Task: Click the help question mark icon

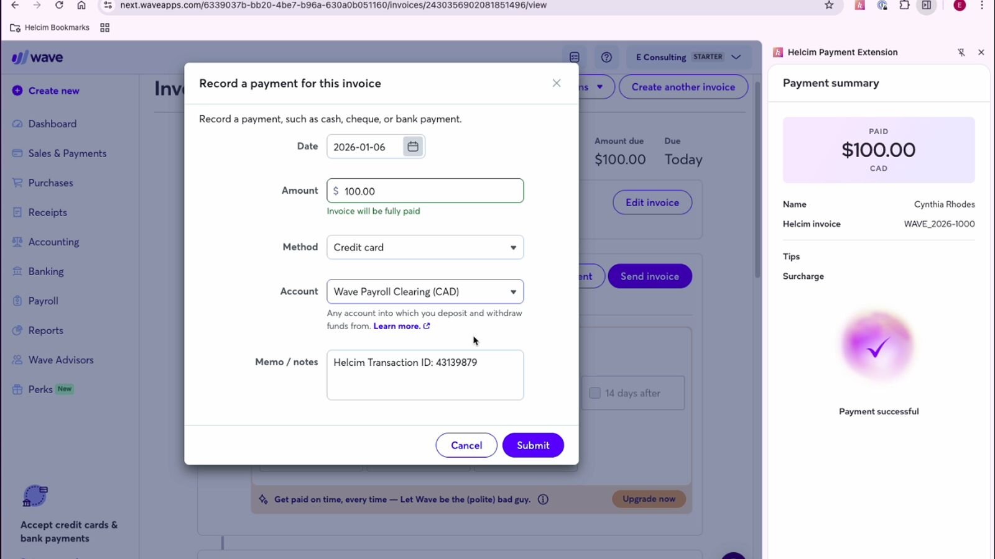Action: coord(606,57)
